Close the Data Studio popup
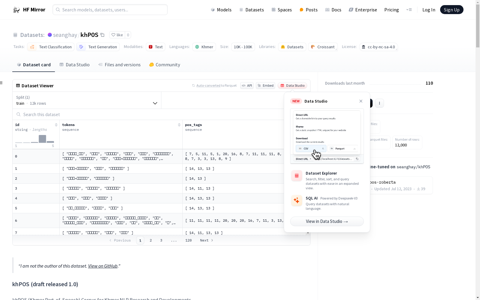Image resolution: width=480 pixels, height=300 pixels. point(361,101)
